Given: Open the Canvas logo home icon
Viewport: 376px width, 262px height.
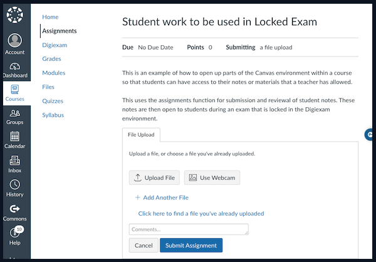Looking at the screenshot, I should tap(15, 15).
